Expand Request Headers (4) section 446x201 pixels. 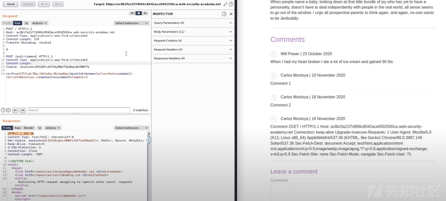click(193, 50)
